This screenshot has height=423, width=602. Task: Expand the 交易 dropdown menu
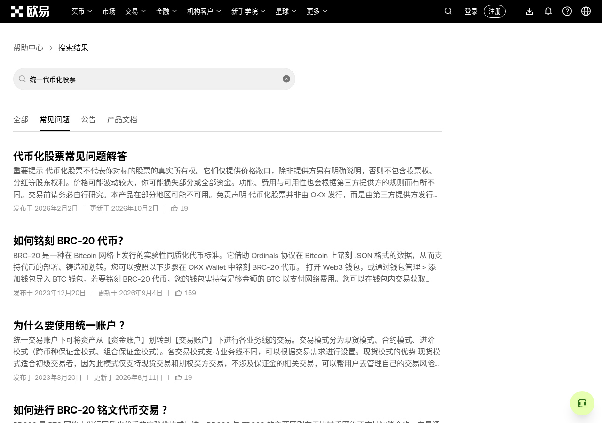coord(135,11)
